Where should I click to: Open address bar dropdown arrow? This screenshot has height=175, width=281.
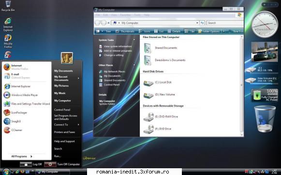tap(197, 23)
